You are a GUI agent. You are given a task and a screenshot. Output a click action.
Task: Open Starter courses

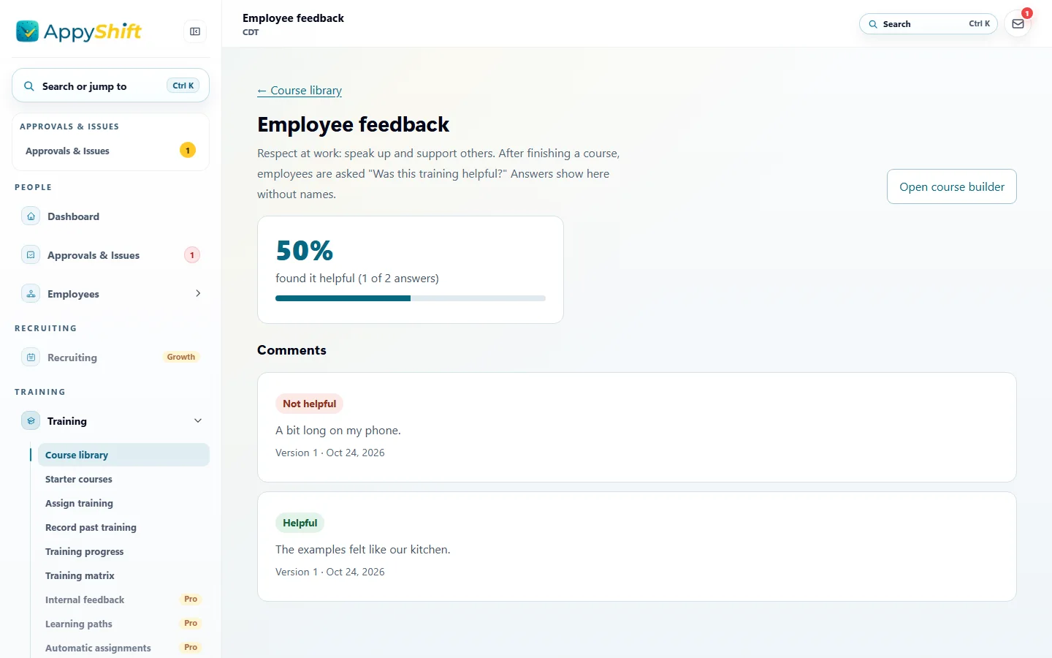click(x=123, y=479)
